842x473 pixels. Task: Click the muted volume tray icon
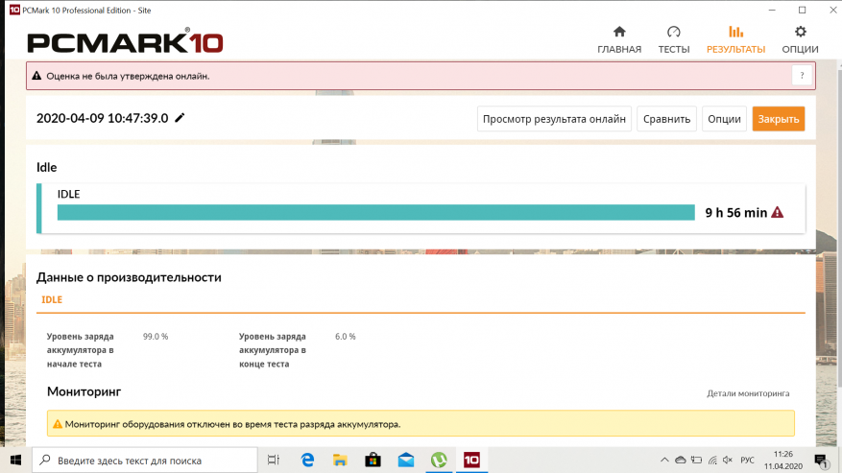click(x=728, y=461)
